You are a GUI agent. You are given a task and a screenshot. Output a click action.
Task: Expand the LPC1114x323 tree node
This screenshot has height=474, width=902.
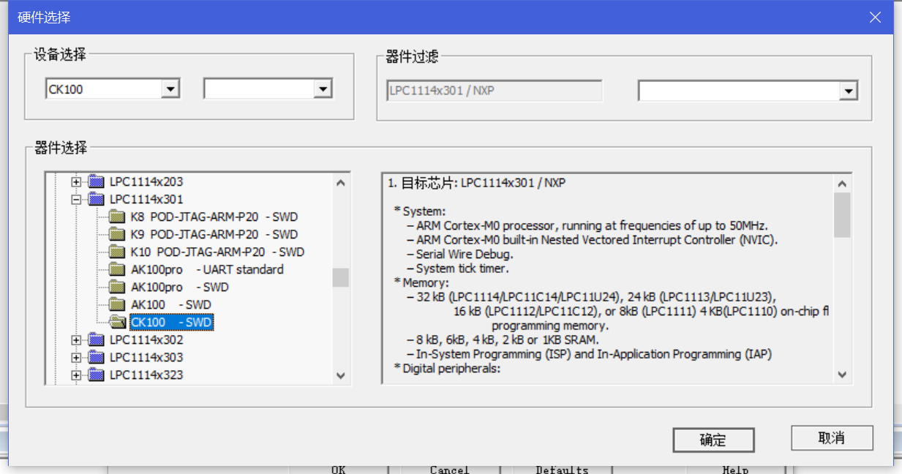76,375
